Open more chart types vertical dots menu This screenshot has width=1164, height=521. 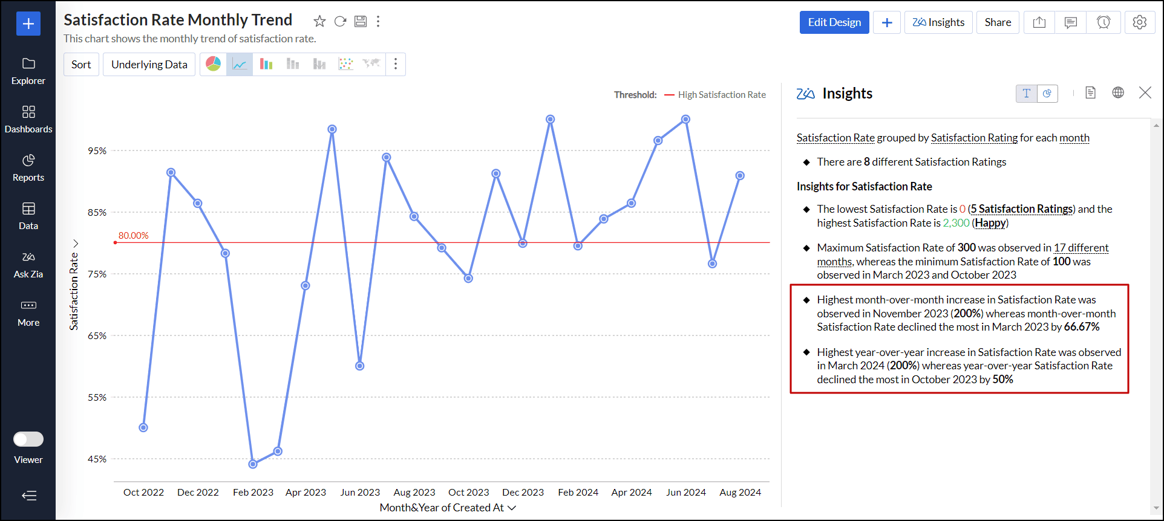pyautogui.click(x=396, y=64)
